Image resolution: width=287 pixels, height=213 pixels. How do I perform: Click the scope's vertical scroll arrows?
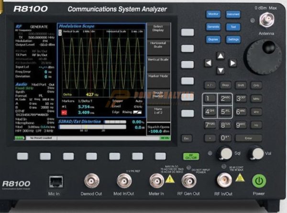(x=60, y=32)
